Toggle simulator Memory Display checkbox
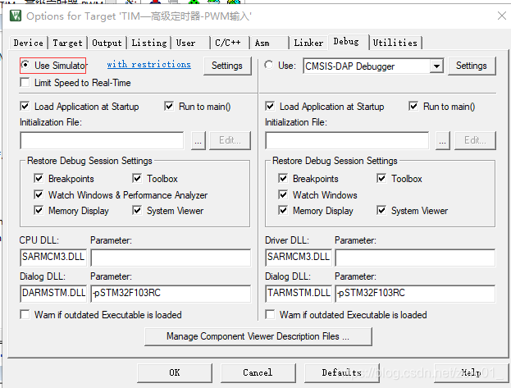This screenshot has width=511, height=388. [x=39, y=210]
